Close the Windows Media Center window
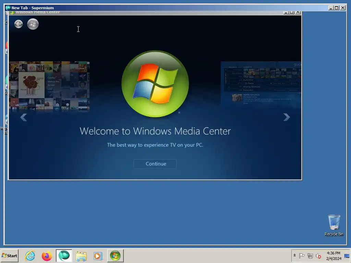This screenshot has width=351, height=263. coord(298,12)
